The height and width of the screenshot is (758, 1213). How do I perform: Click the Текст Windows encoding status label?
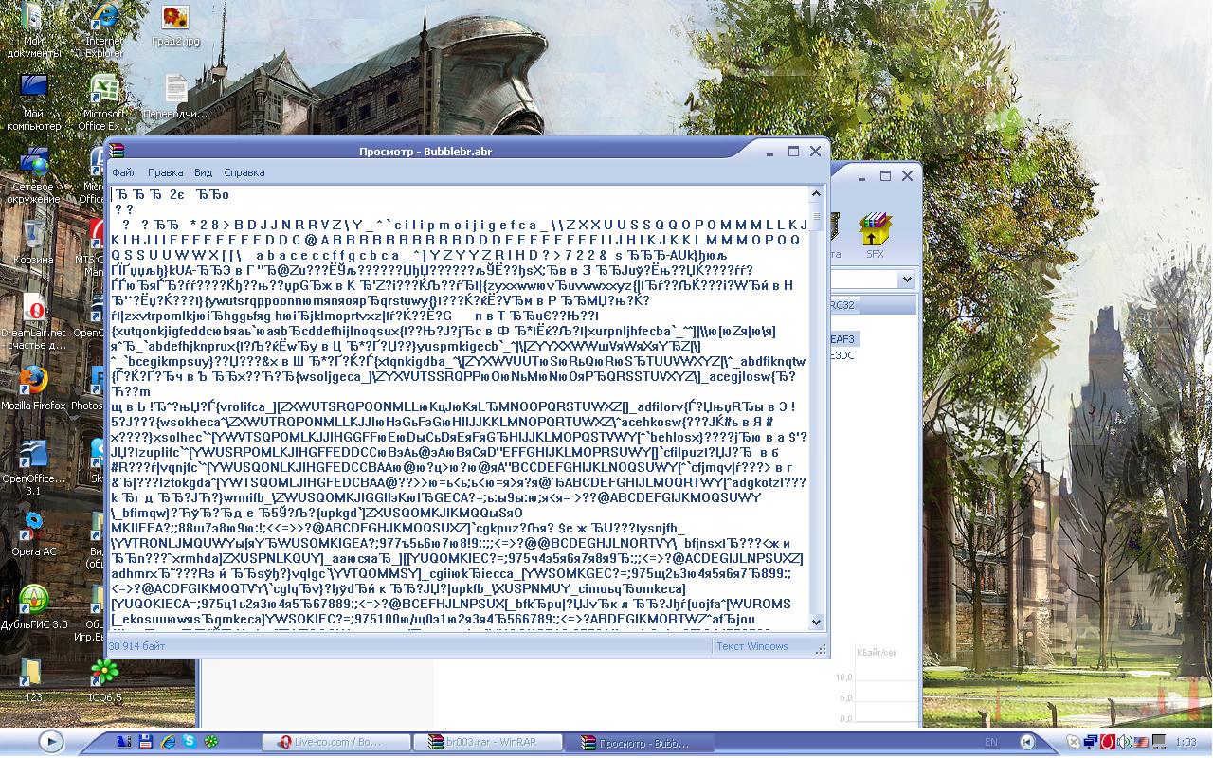pos(751,646)
